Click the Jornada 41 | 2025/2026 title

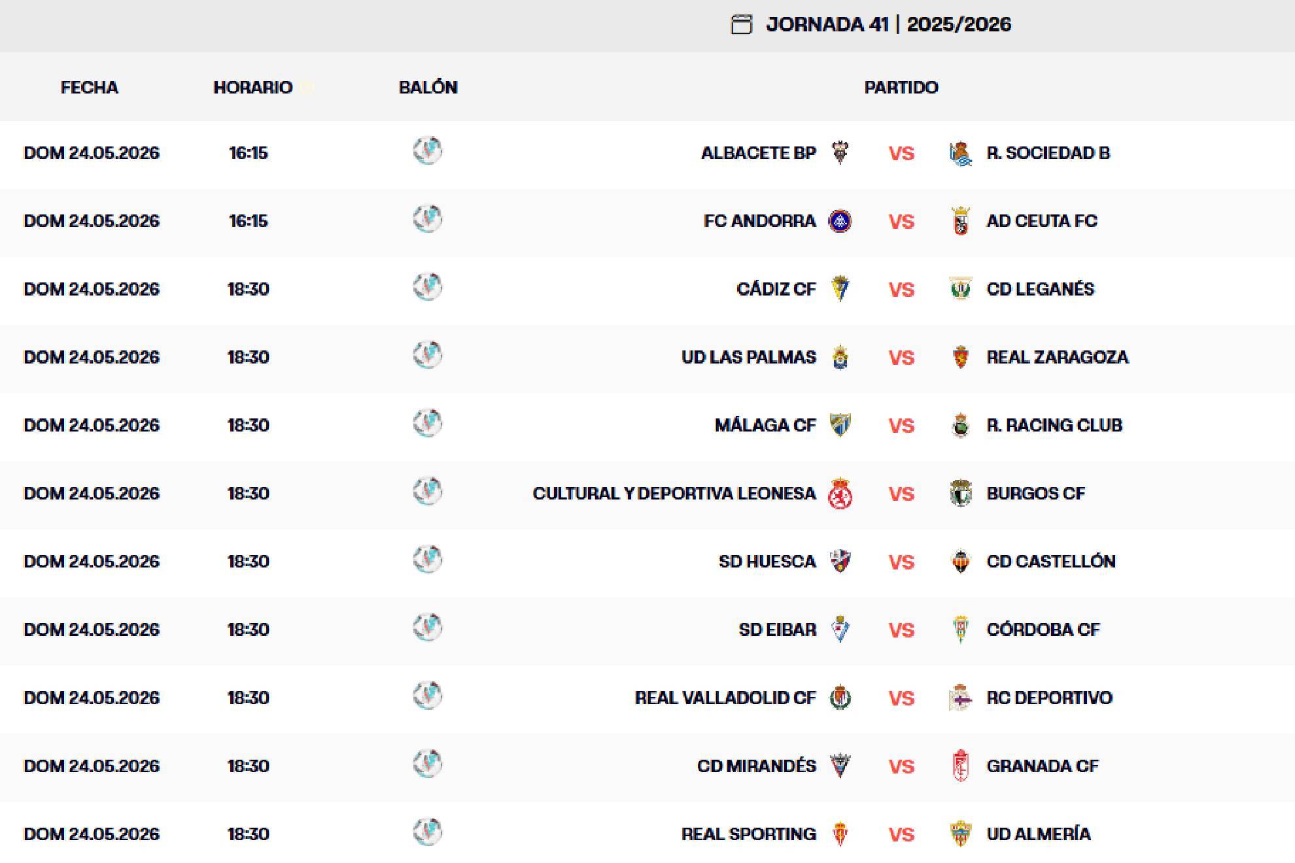pyautogui.click(x=889, y=25)
